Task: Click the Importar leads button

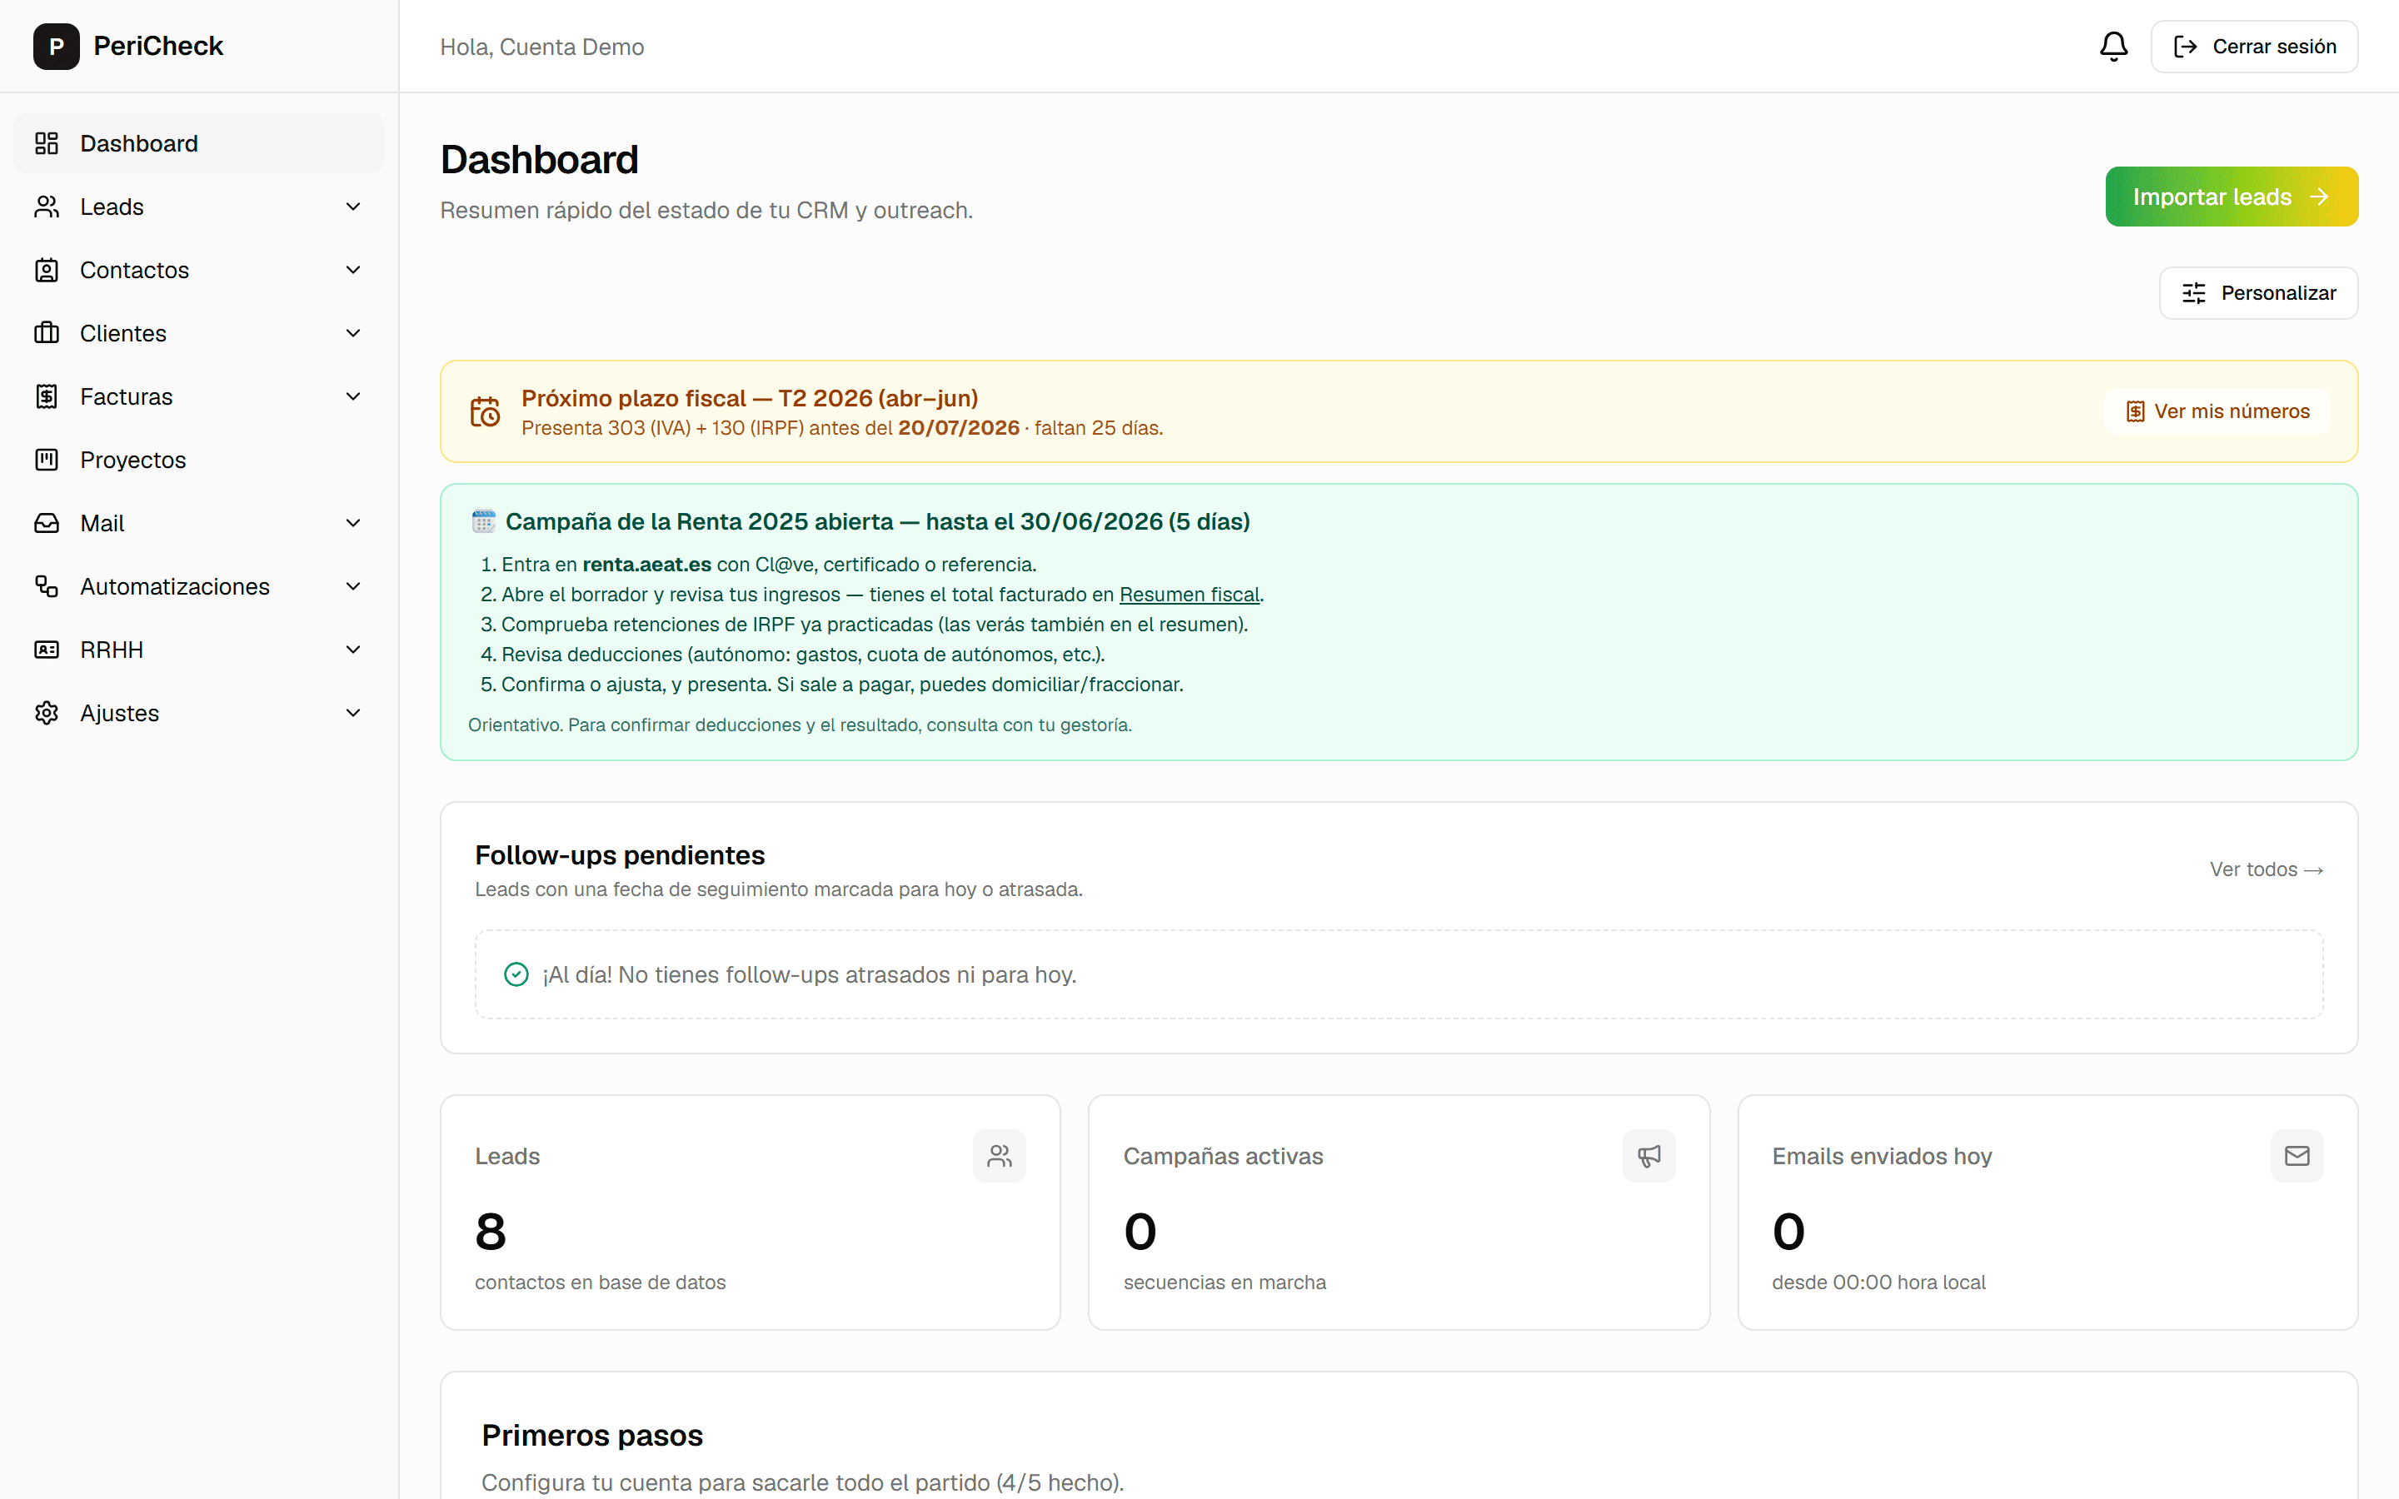Action: (x=2232, y=197)
